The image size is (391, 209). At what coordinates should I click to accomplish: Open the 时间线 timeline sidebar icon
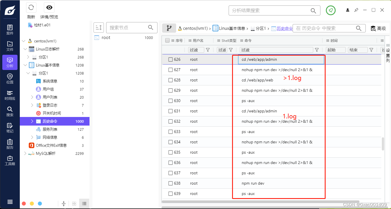(x=10, y=95)
